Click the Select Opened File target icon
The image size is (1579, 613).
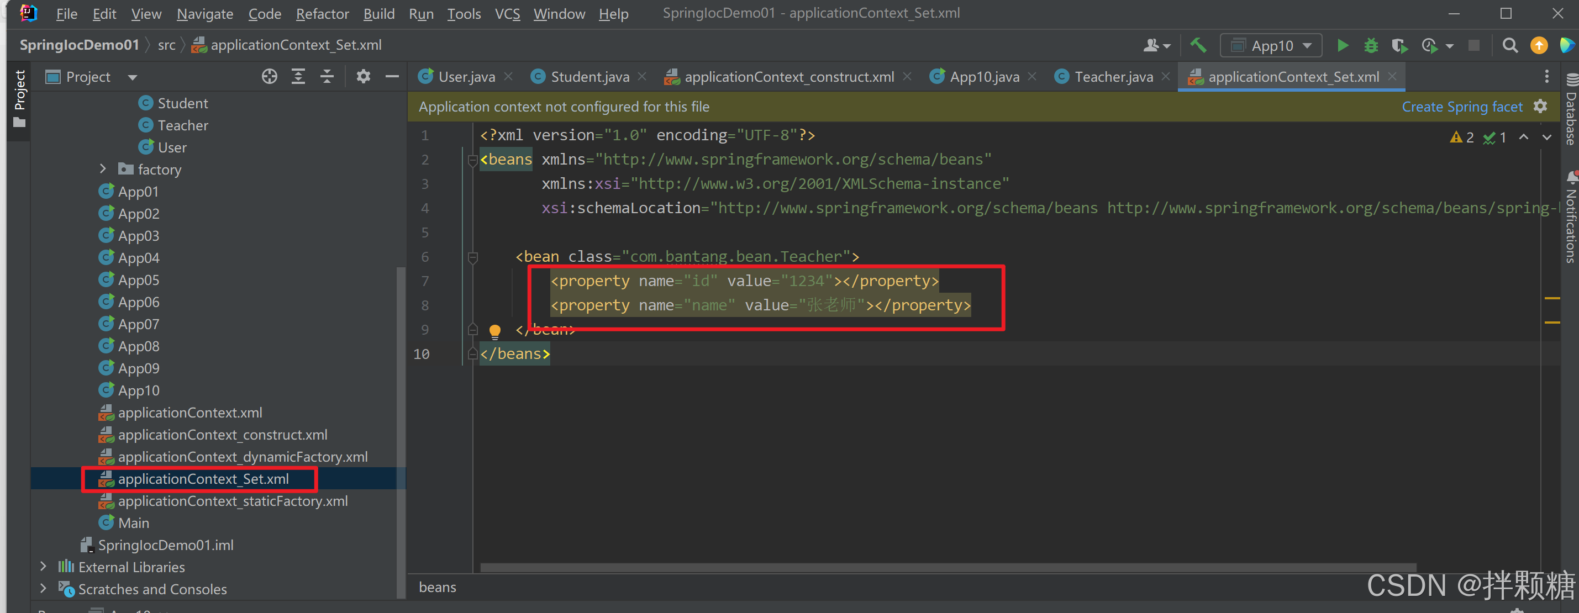270,77
